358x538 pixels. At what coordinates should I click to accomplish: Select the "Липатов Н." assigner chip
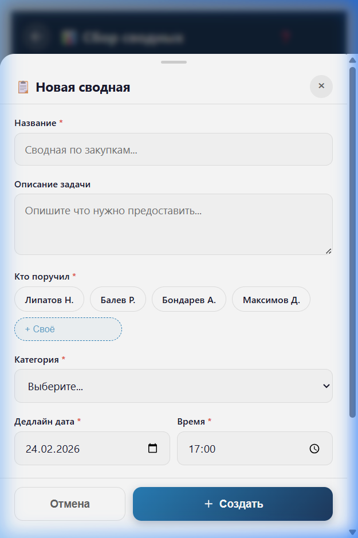pyautogui.click(x=49, y=299)
